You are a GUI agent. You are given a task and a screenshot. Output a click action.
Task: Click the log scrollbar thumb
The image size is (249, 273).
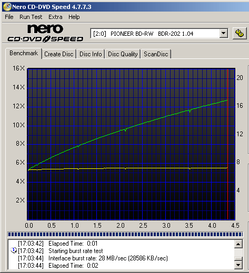[238, 259]
